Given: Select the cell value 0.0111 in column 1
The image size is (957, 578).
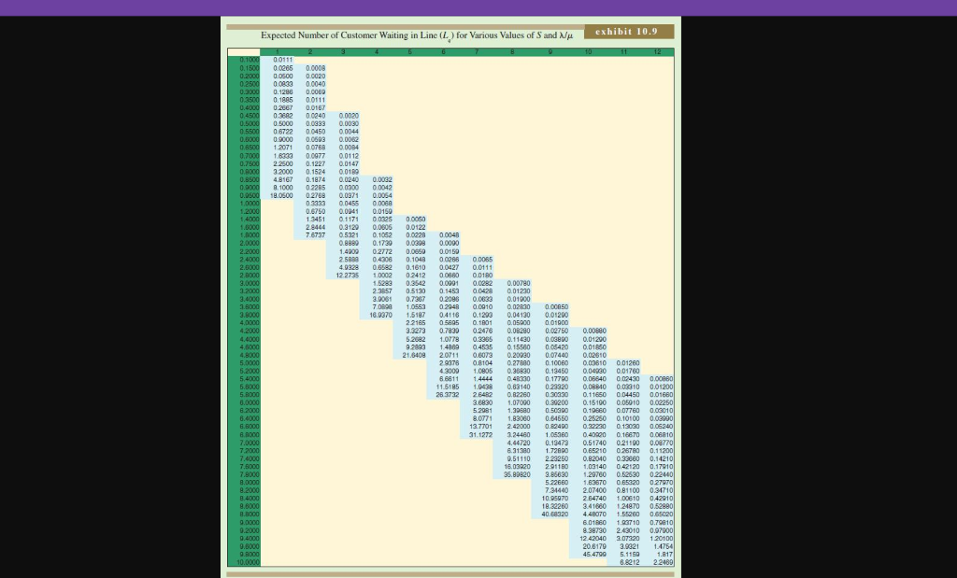Looking at the screenshot, I should [281, 58].
